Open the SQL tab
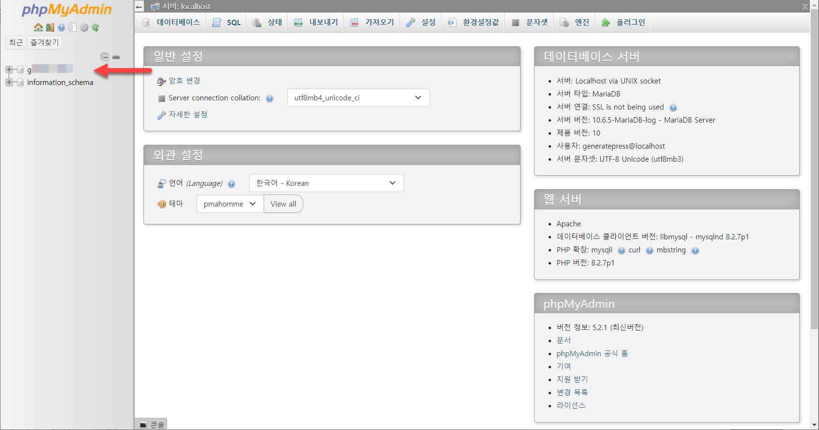Screen dimensions: 819x430 pyautogui.click(x=226, y=23)
